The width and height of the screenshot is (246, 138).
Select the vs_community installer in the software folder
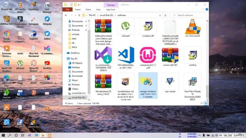(x=103, y=59)
